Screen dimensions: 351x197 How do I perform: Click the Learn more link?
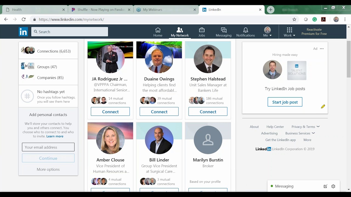pos(55,136)
